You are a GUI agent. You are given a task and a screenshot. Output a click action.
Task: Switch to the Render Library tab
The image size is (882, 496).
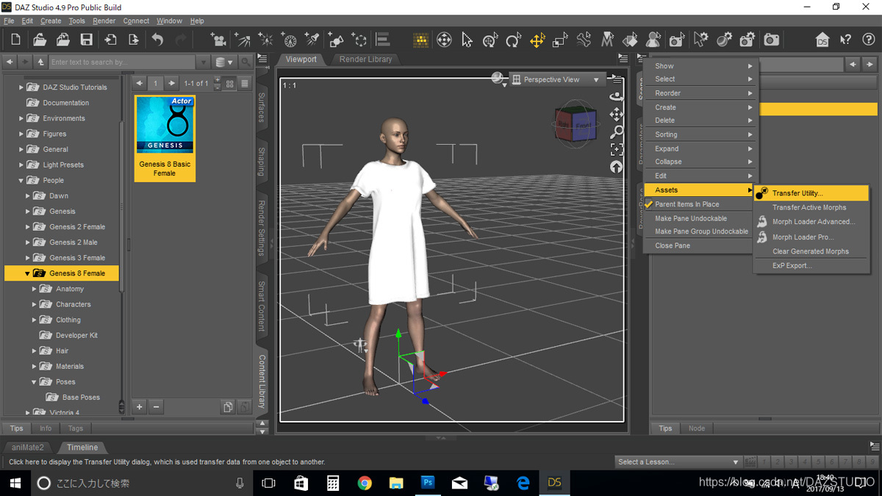[365, 60]
